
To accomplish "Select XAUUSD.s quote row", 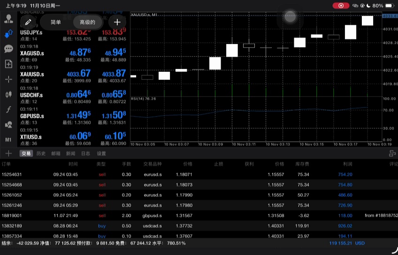I will tap(73, 74).
